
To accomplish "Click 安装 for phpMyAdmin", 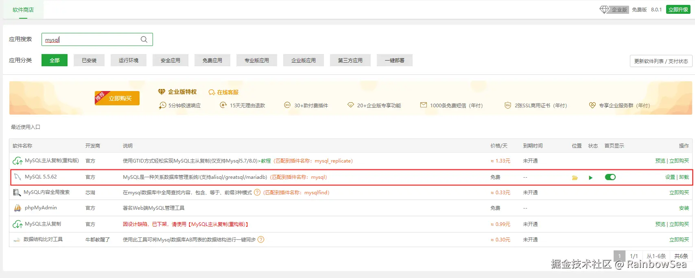I will (x=684, y=208).
